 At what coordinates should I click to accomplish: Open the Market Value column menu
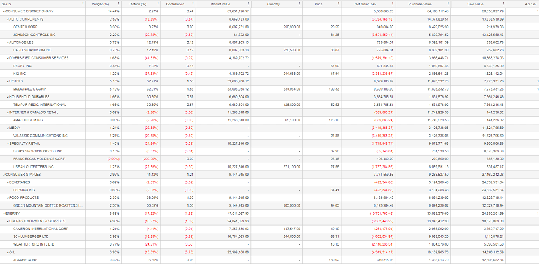(x=248, y=4)
